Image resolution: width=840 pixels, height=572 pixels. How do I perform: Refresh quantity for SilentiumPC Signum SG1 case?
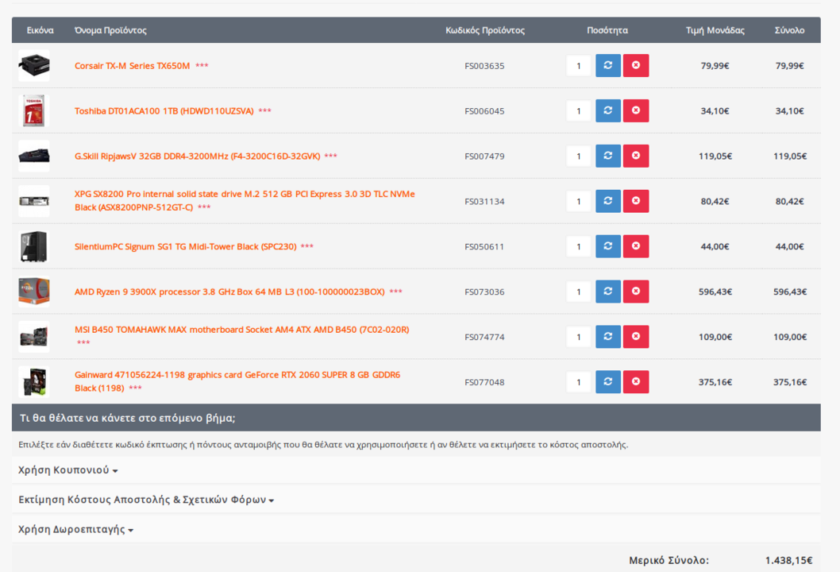point(608,246)
